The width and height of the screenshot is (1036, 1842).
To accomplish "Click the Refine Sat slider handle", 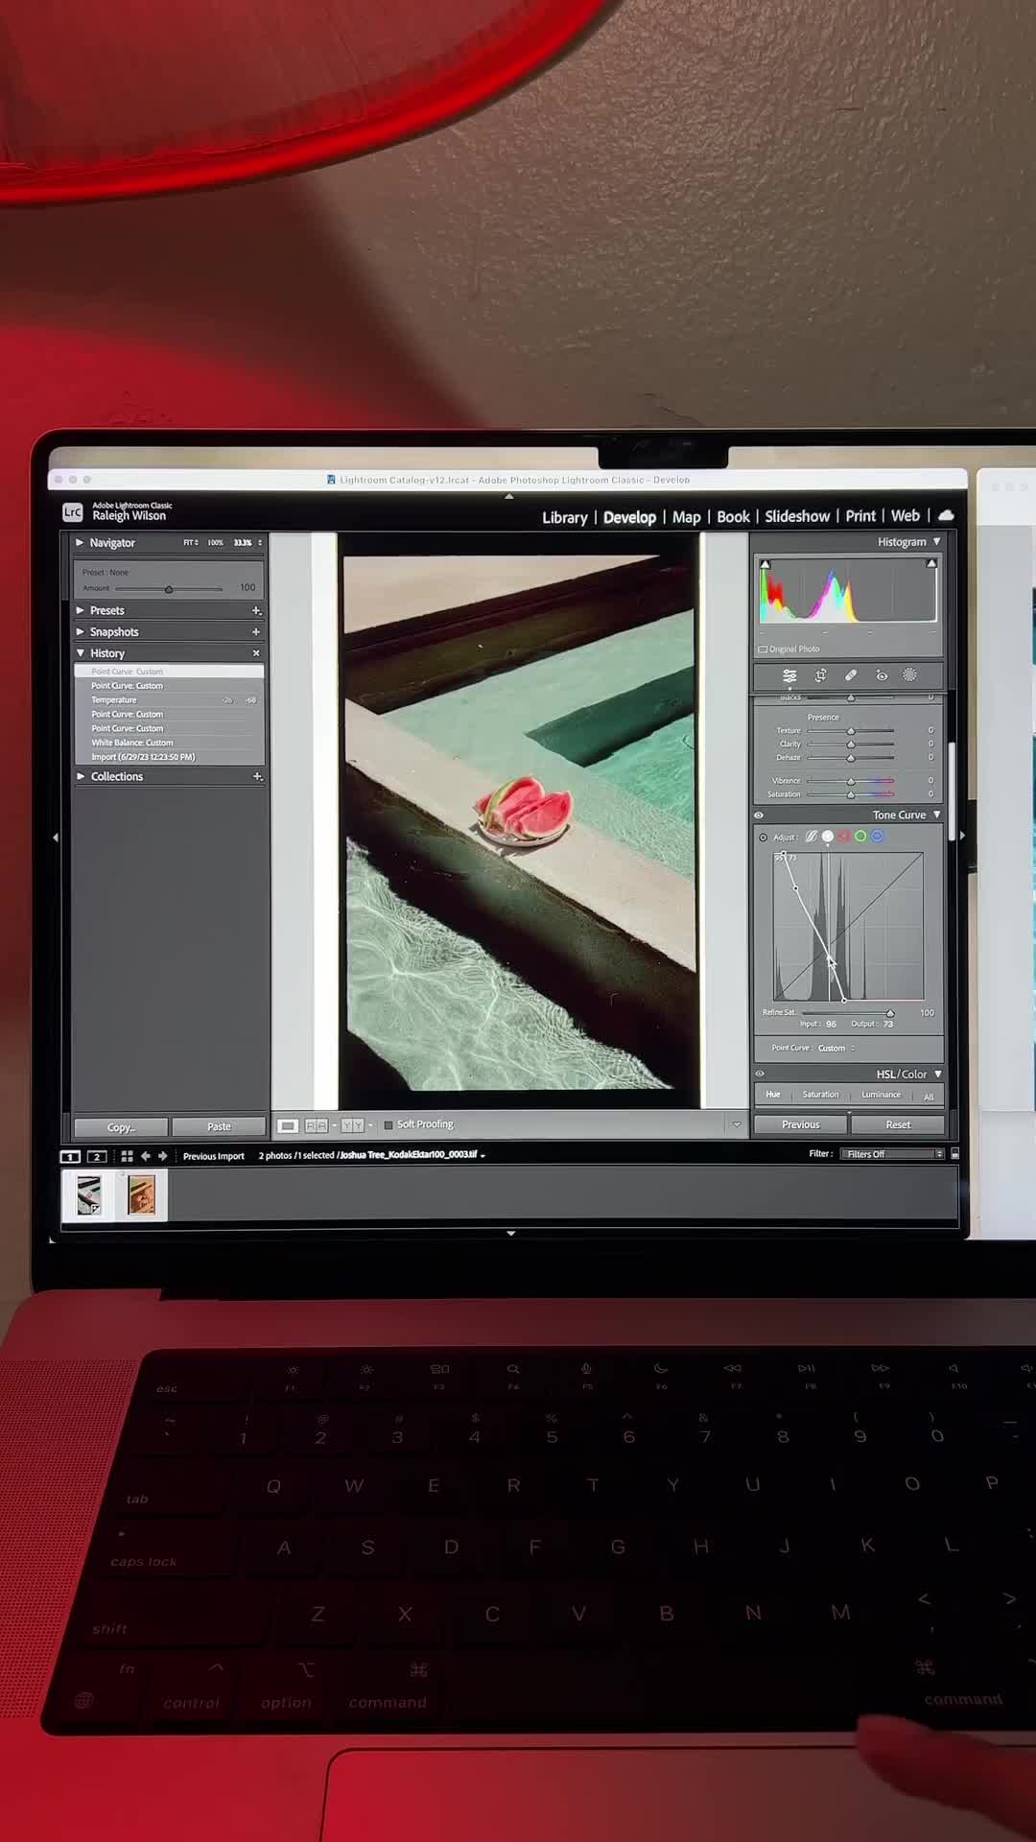I will (x=890, y=1013).
